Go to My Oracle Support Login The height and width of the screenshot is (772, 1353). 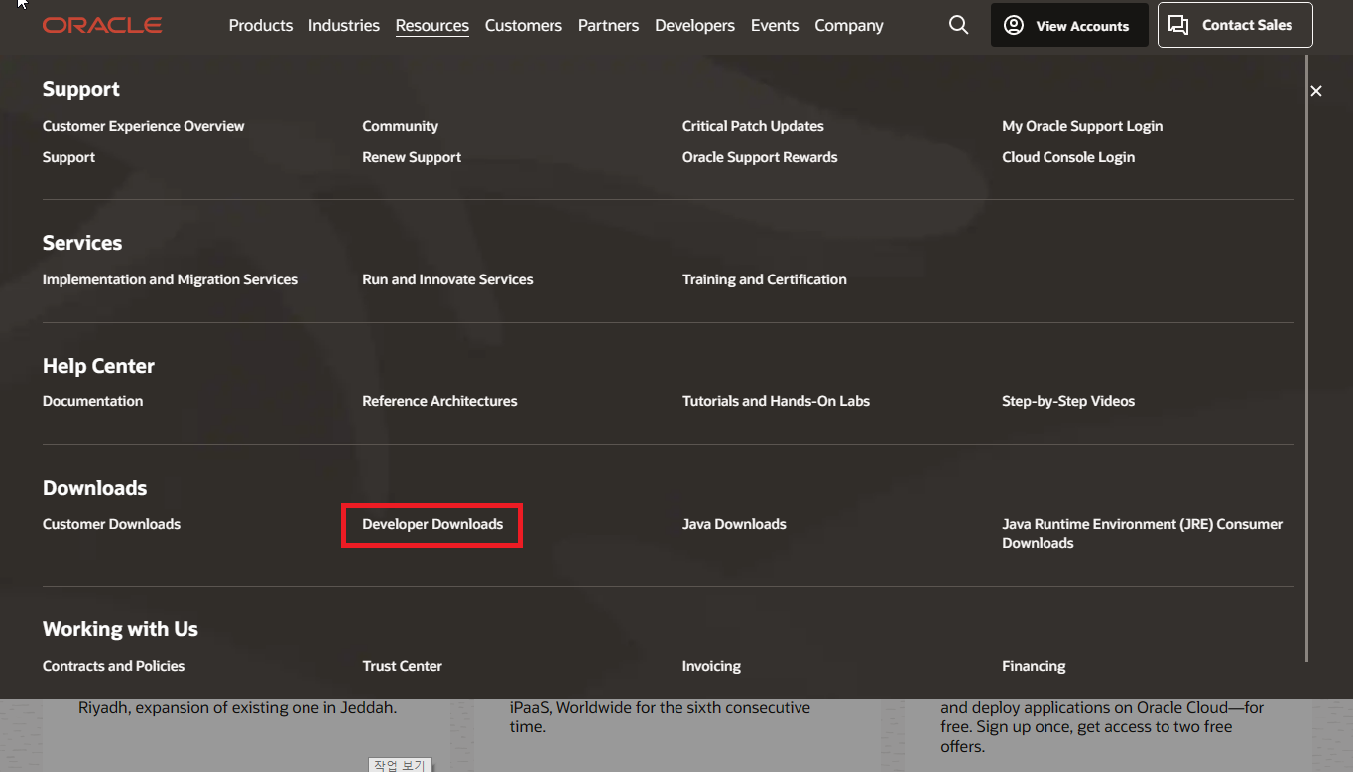click(1082, 126)
